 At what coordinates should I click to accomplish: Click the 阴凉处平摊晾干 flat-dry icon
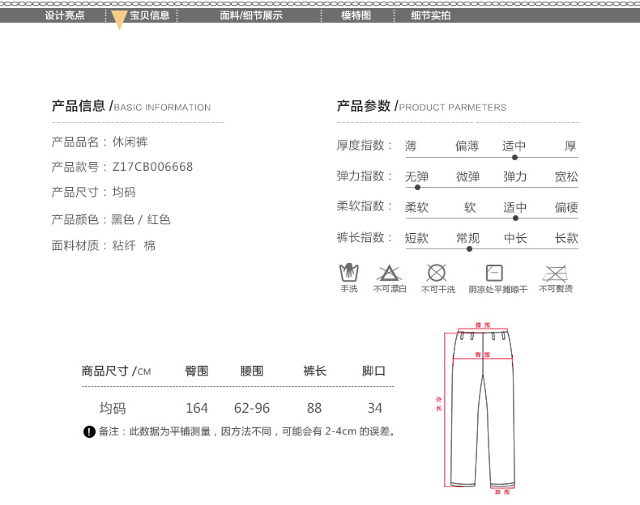click(x=494, y=273)
